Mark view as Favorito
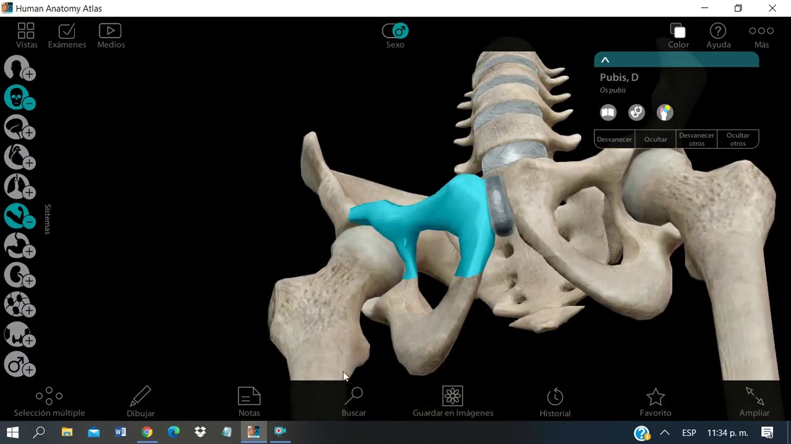Viewport: 791px width, 444px height. point(656,401)
